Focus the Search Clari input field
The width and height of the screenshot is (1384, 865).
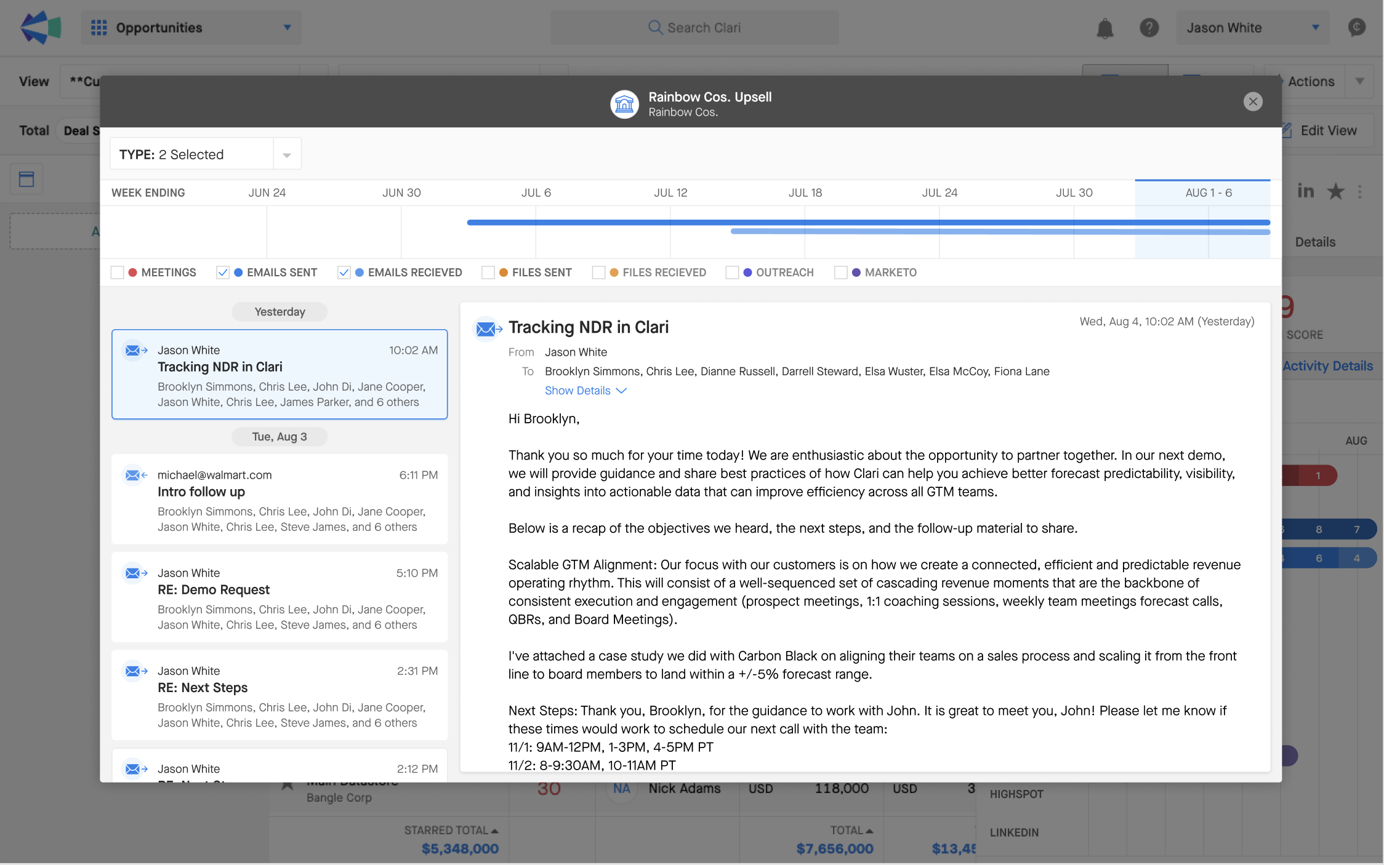(694, 28)
